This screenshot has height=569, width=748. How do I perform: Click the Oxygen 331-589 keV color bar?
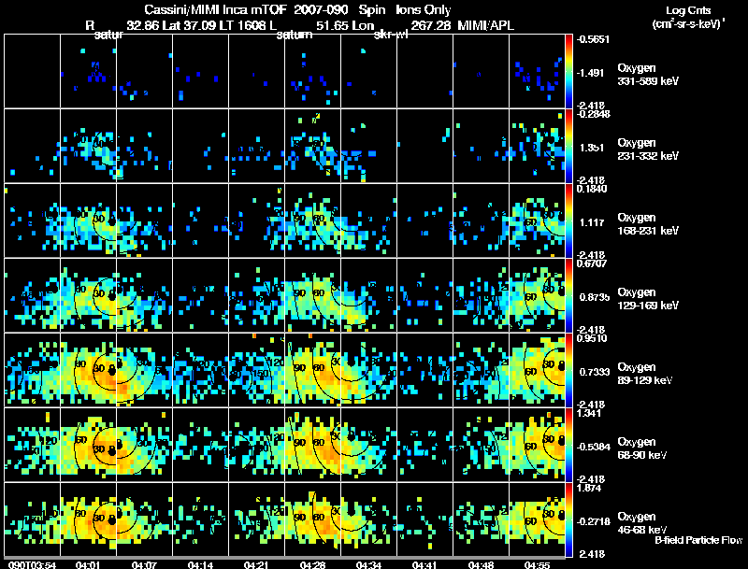[568, 71]
